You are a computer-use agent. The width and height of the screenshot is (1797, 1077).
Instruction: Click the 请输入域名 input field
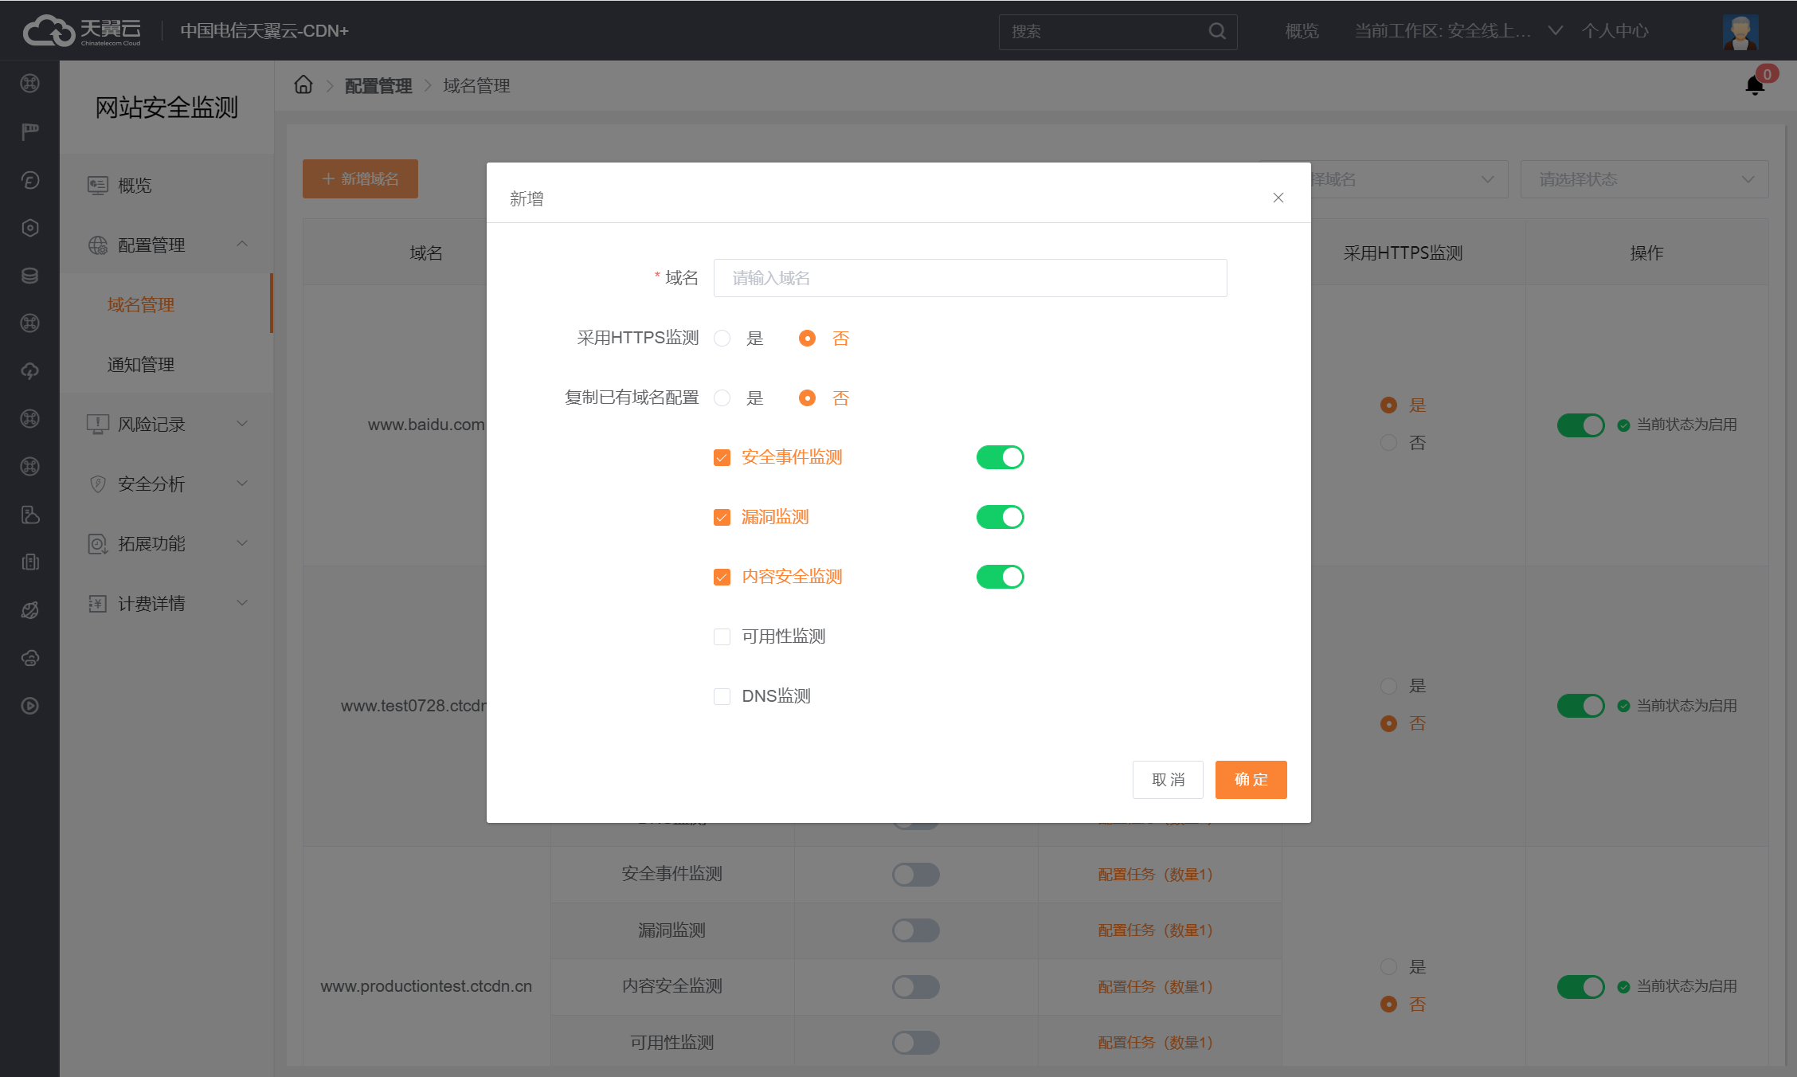(969, 278)
